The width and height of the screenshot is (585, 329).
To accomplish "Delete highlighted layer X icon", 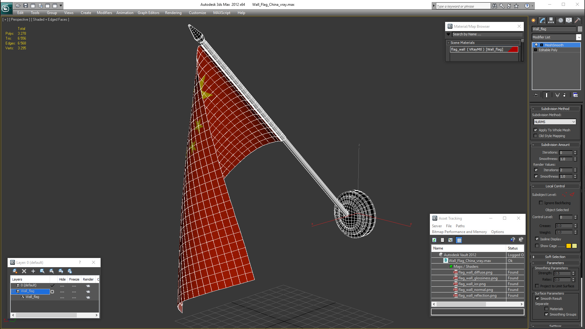I will 24,271.
